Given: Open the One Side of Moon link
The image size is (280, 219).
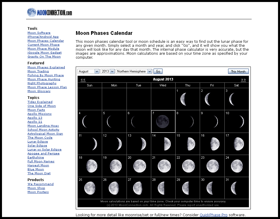Looking at the screenshot, I should click(x=42, y=106).
